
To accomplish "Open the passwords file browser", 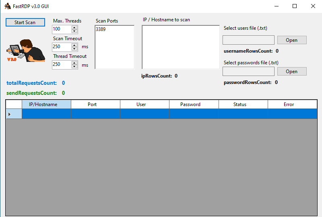I will click(292, 72).
